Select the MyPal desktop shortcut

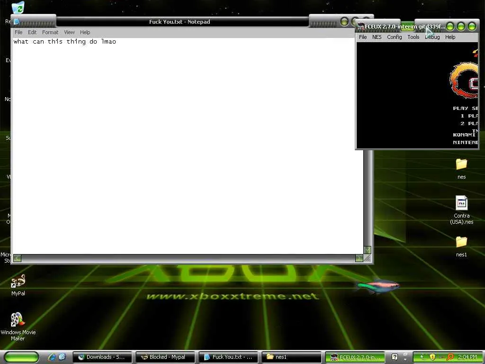point(18,285)
